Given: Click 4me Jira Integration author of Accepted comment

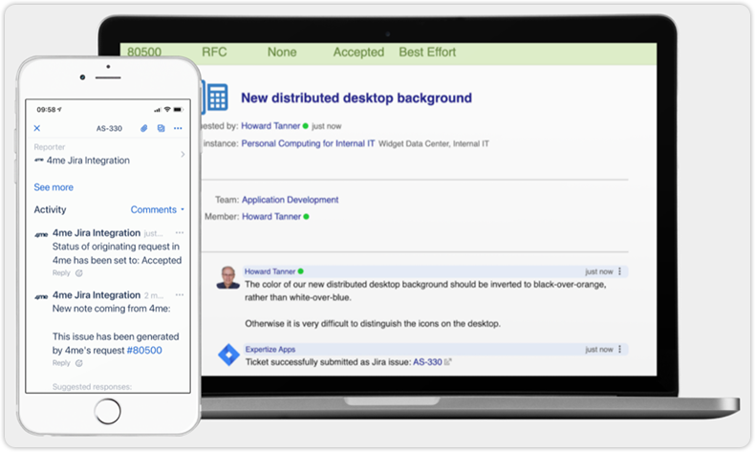Looking at the screenshot, I should click(x=97, y=233).
